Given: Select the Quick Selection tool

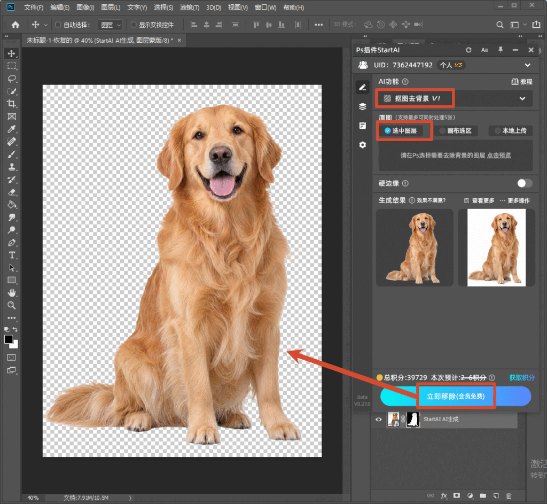Looking at the screenshot, I should [12, 91].
